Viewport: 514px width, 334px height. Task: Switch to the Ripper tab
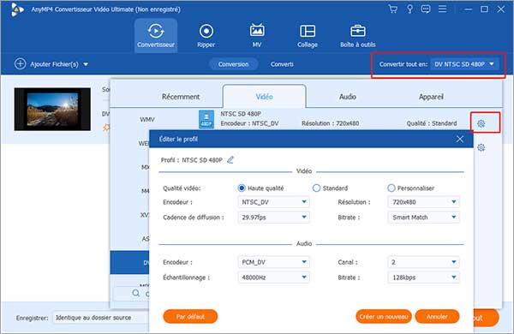(x=206, y=35)
